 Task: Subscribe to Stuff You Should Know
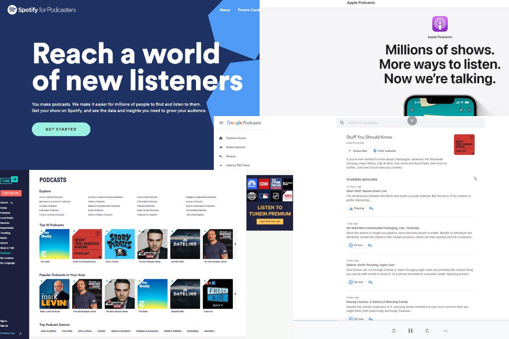pos(358,151)
